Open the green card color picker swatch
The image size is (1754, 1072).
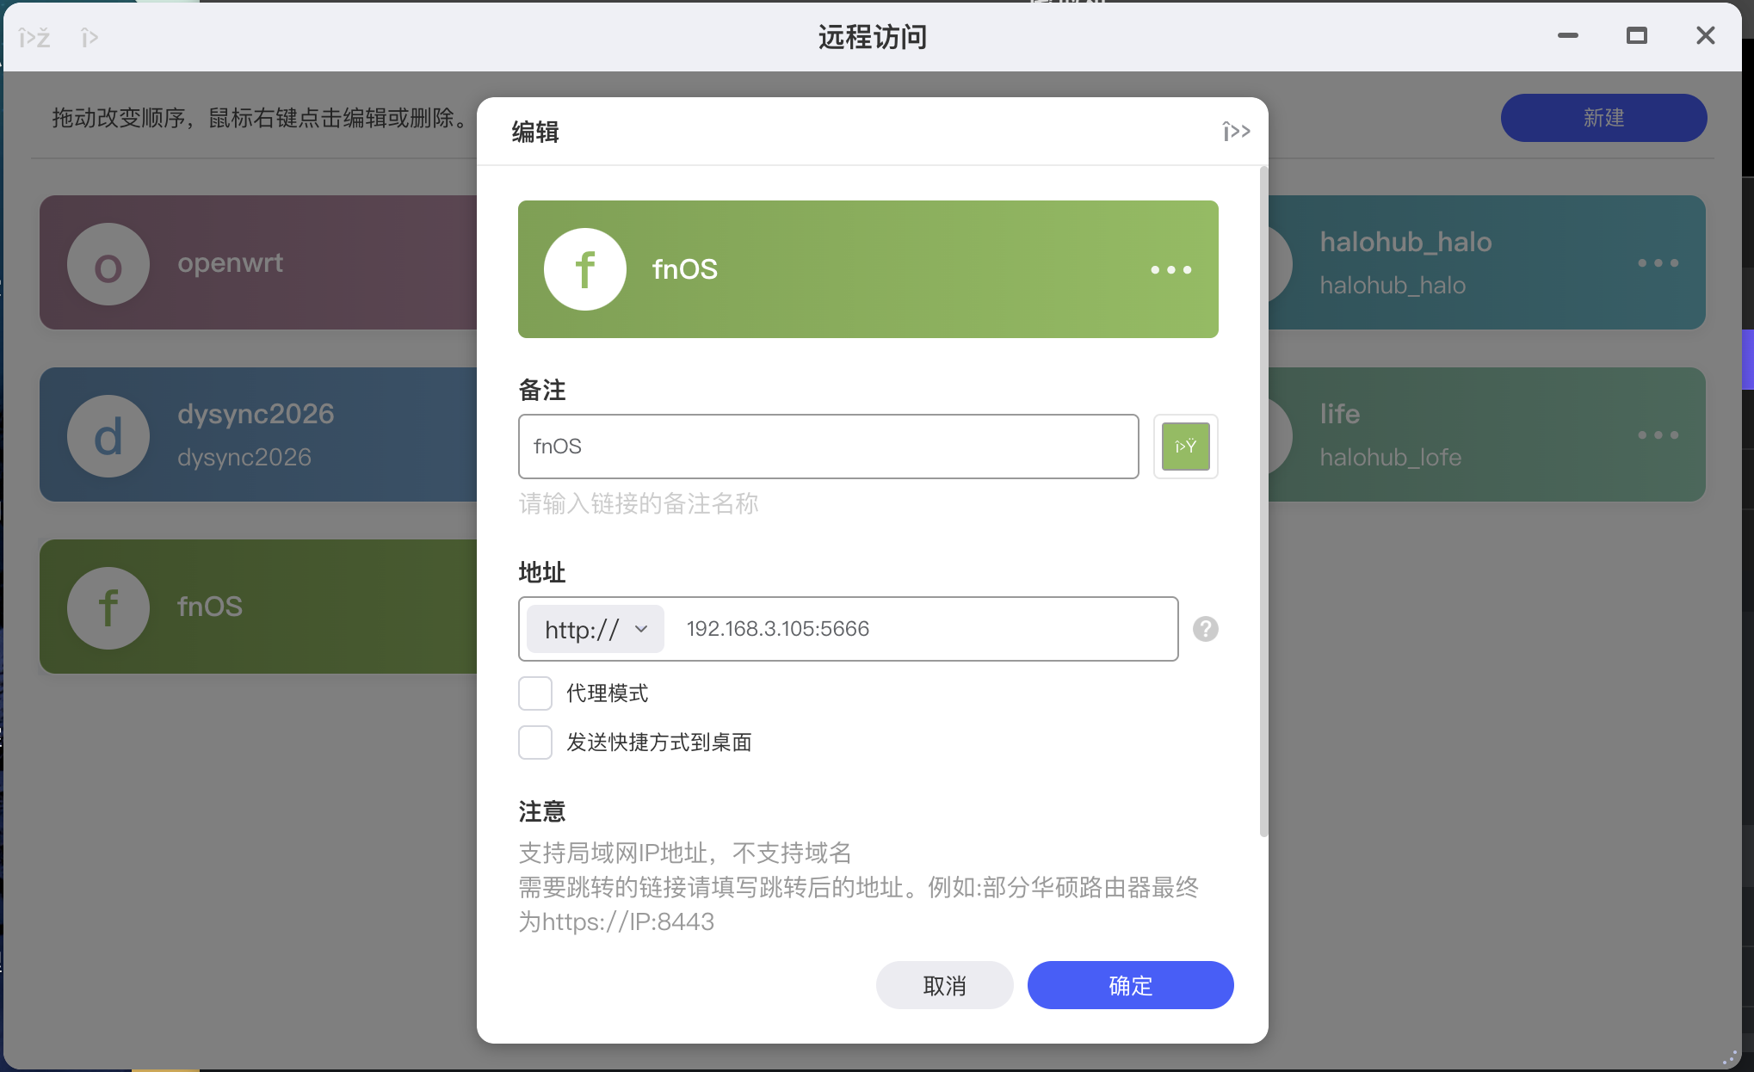1185,447
